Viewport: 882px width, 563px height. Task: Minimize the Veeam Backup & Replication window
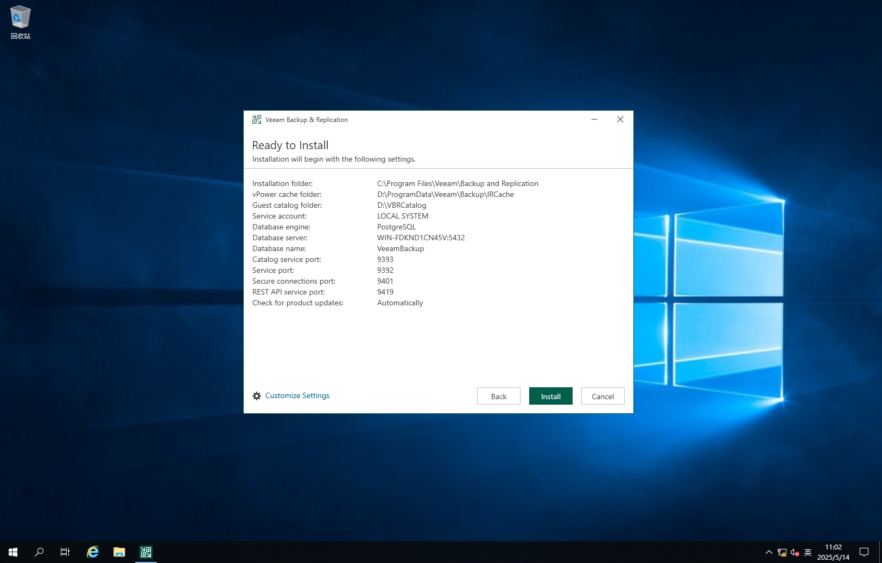coord(594,119)
